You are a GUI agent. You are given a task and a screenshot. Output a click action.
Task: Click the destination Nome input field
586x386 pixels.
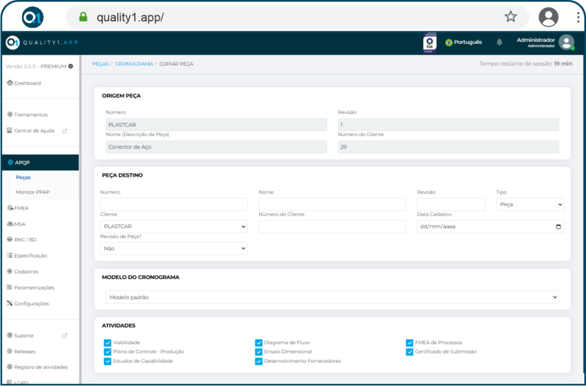pos(332,204)
